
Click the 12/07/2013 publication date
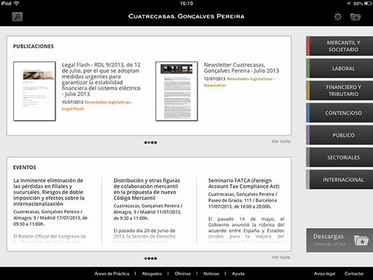coord(214,79)
